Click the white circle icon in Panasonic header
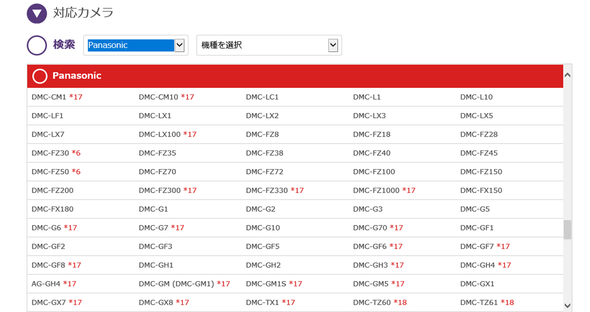This screenshot has height=312, width=590. point(40,76)
